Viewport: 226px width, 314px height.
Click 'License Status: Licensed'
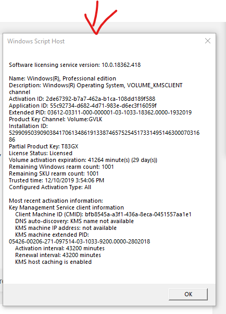coord(41,153)
